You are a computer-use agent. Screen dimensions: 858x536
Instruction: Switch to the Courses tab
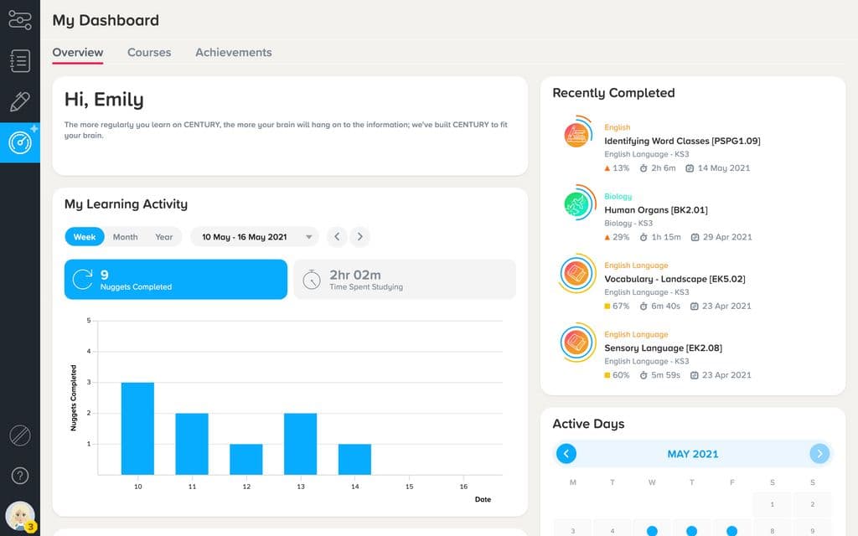[149, 52]
